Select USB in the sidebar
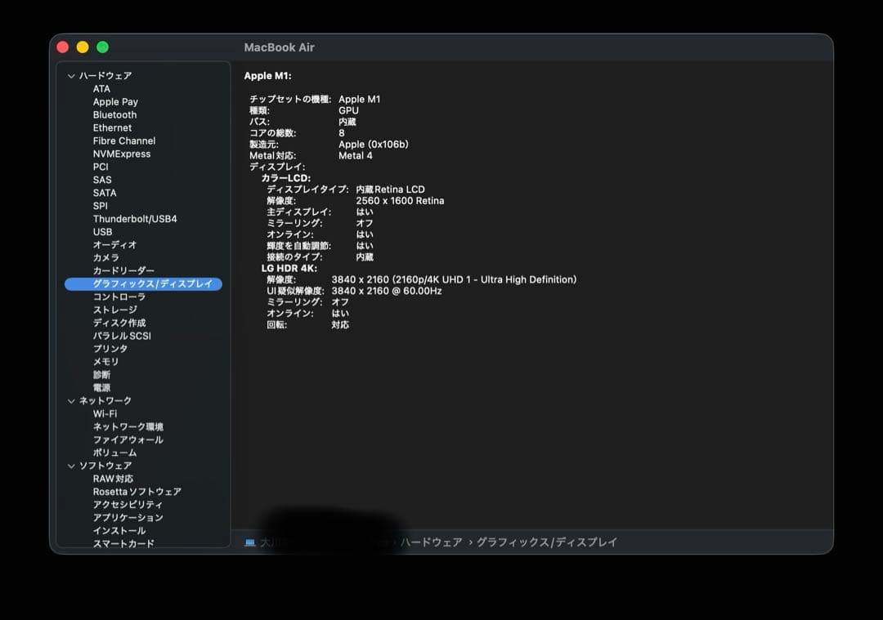The width and height of the screenshot is (883, 620). tap(102, 232)
